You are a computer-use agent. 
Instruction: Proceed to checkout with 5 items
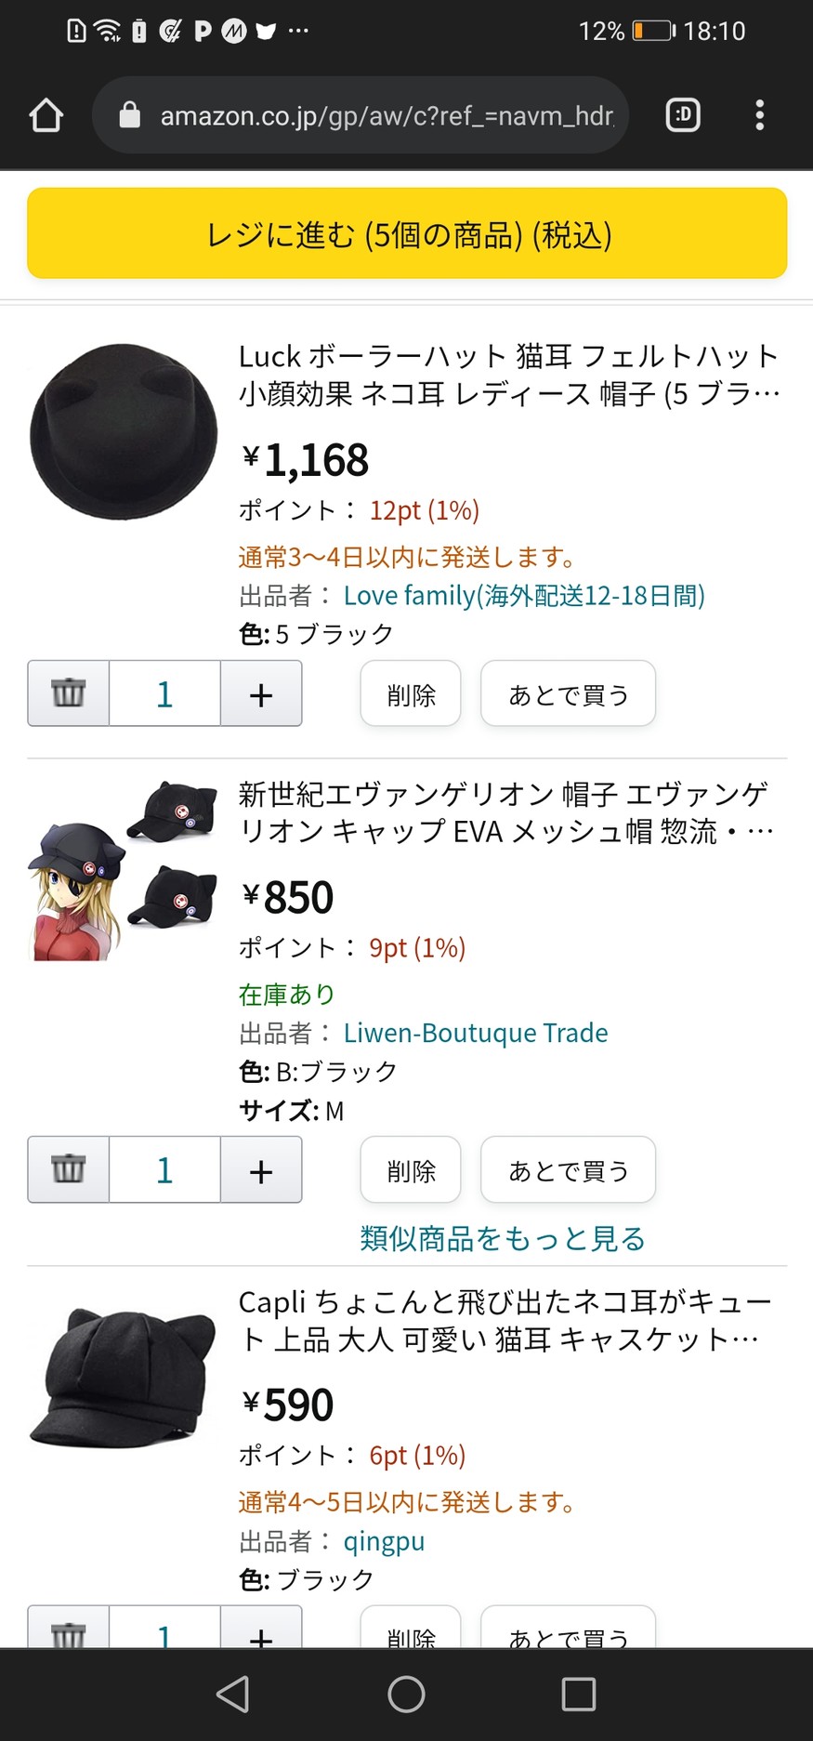tap(407, 234)
